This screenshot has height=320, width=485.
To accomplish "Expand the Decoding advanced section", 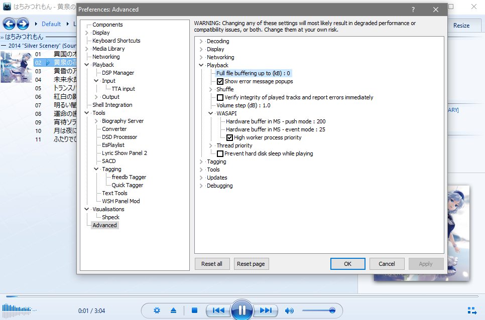I will 201,41.
